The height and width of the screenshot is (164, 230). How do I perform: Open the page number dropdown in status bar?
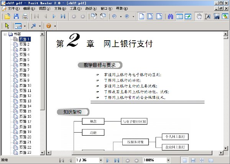[100, 160]
